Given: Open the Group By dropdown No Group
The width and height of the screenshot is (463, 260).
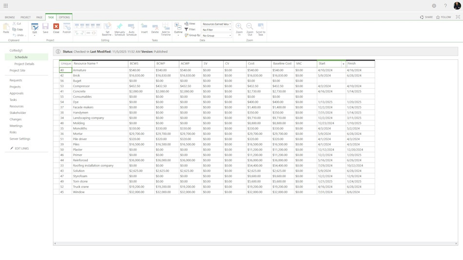Looking at the screenshot, I should [x=216, y=36].
